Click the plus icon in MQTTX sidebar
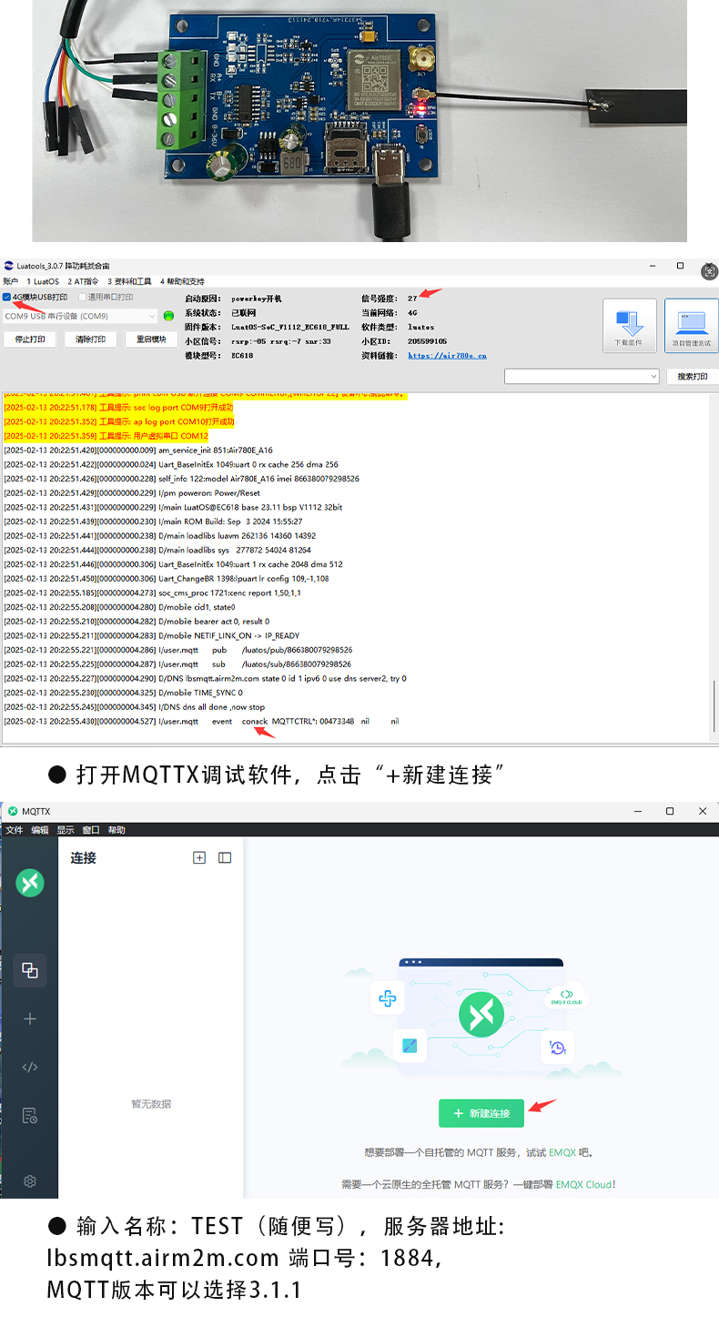Image resolution: width=719 pixels, height=1317 pixels. click(x=30, y=1018)
